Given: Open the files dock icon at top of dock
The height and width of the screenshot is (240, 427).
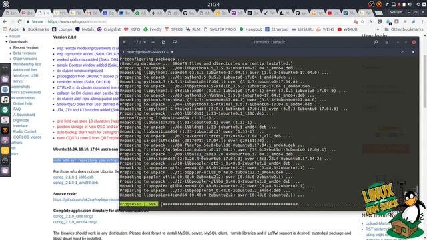Looking at the screenshot, I should coord(5,79).
